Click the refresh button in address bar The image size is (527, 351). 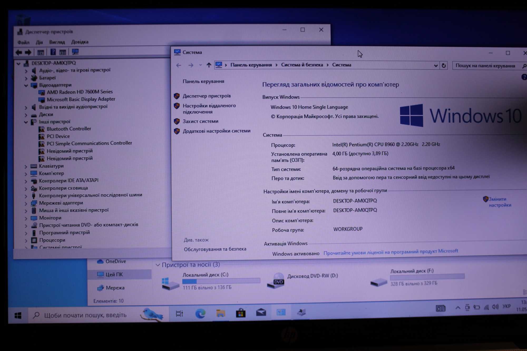[x=444, y=66]
